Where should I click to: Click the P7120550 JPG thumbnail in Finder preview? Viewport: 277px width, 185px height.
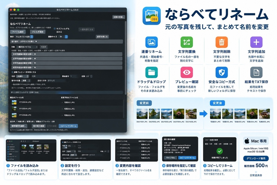click(x=47, y=147)
